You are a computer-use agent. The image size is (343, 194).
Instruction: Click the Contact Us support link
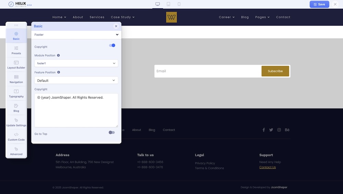(x=267, y=167)
